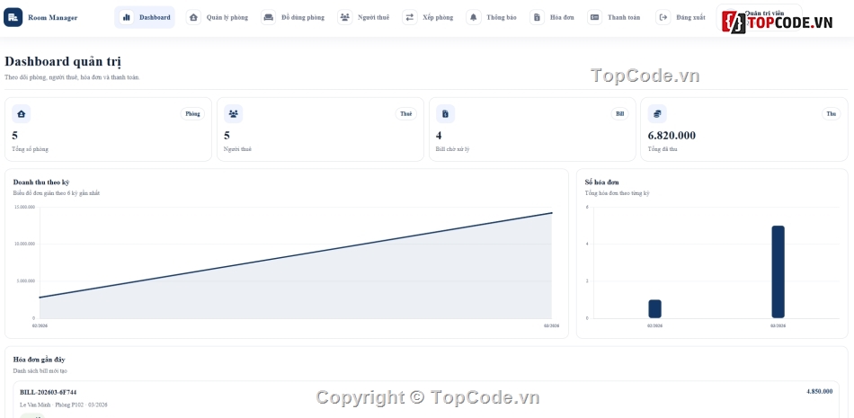Click the Xếp phòng swap arrows icon

410,17
